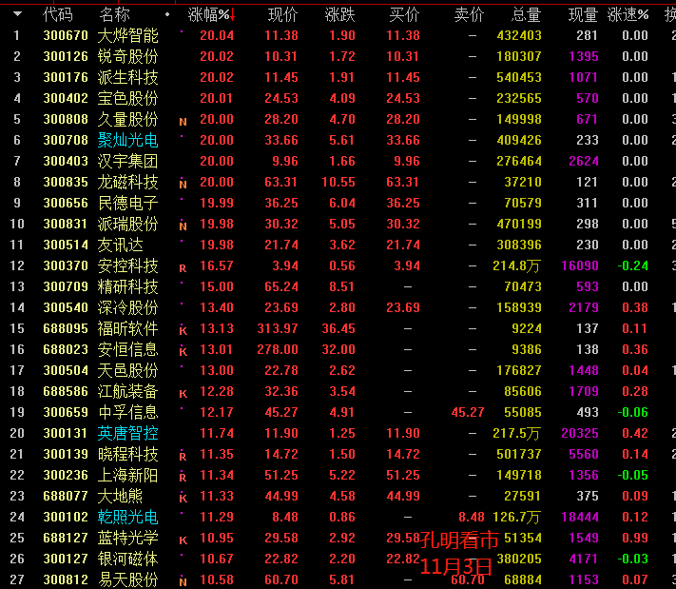Open the dropdown triangle above row numbers
Viewport: 676px width, 589px height.
coord(18,14)
